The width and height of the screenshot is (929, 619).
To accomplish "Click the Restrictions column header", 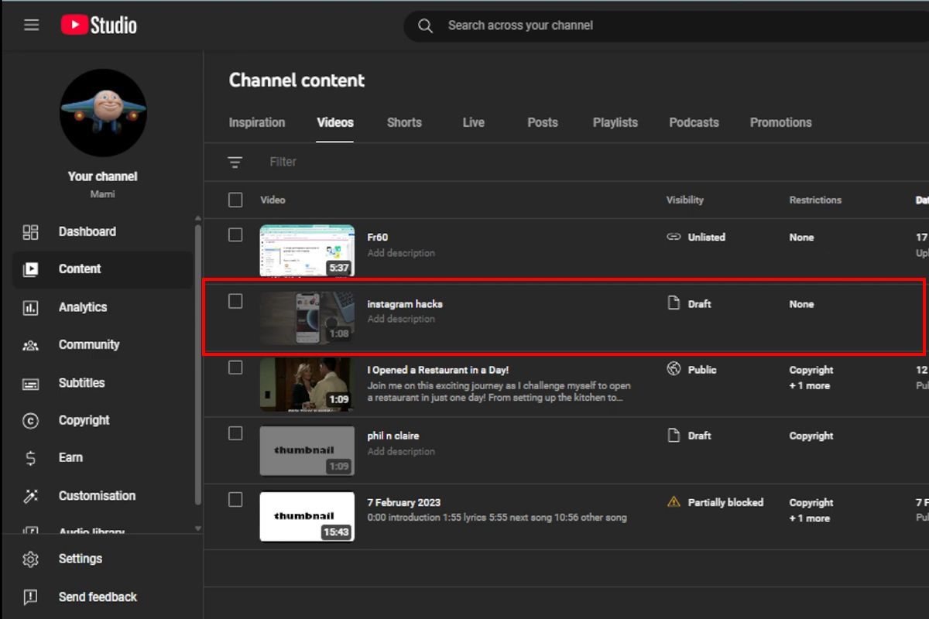I will click(815, 200).
